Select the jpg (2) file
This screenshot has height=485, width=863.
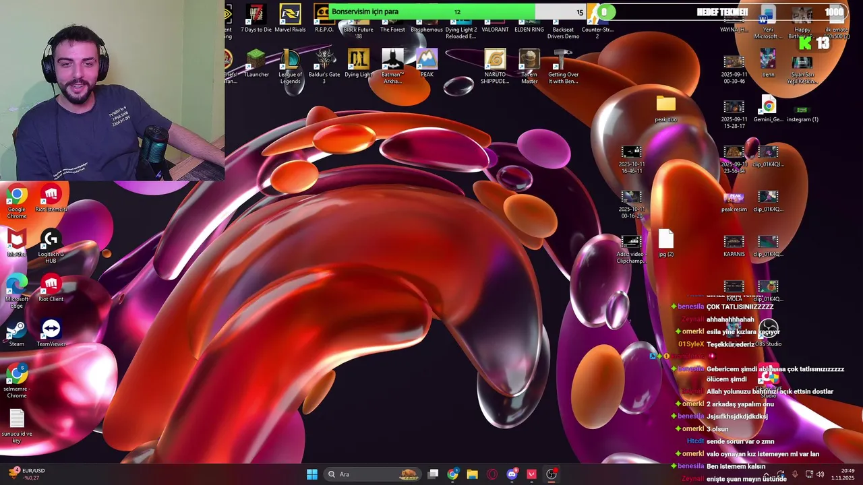(x=665, y=243)
